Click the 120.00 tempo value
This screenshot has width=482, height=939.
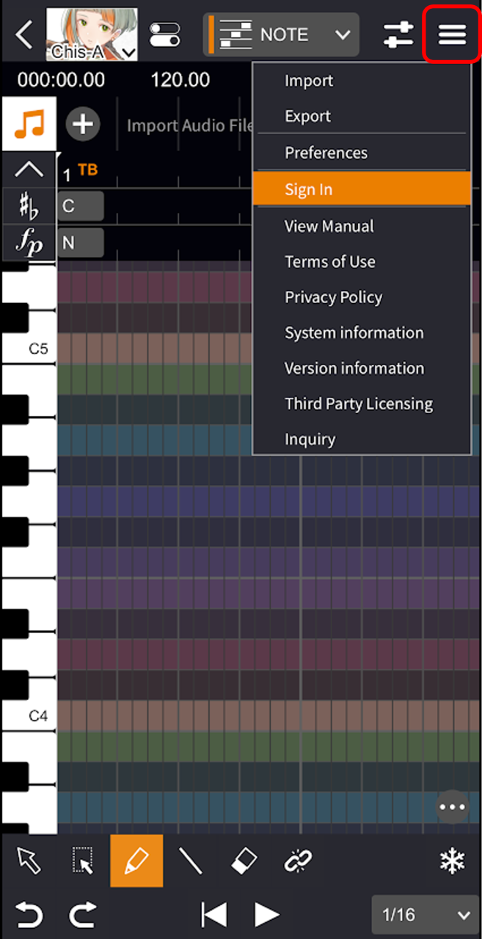coord(180,79)
